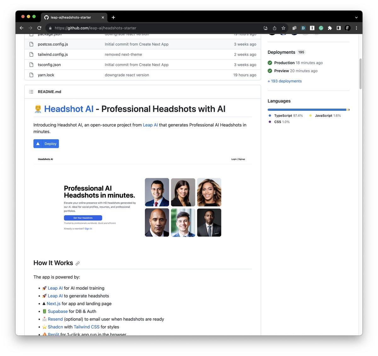Screen dimensions: 378x356
Task: Open yarn.lock 'downgrade react version' commit
Action: pyautogui.click(x=127, y=75)
